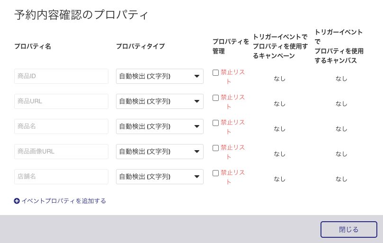The width and height of the screenshot is (383, 243).
Task: Click the イベントプロパティを追加する link
Action: tap(64, 201)
